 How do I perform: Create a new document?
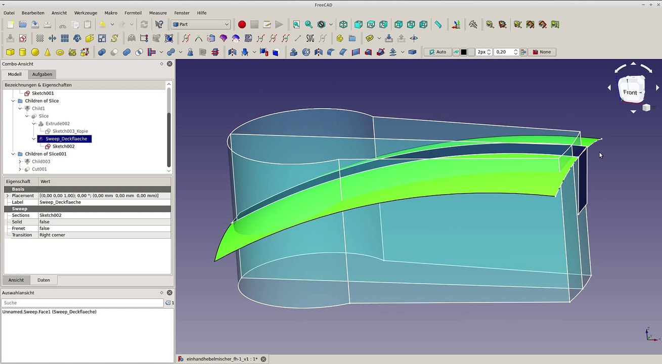click(10, 24)
